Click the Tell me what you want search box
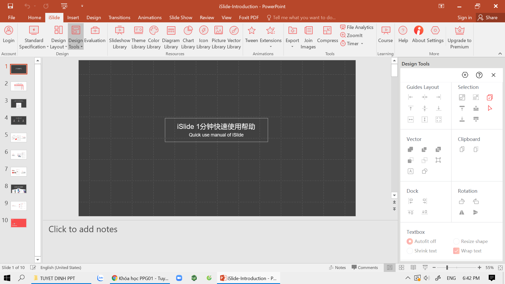 (x=301, y=18)
